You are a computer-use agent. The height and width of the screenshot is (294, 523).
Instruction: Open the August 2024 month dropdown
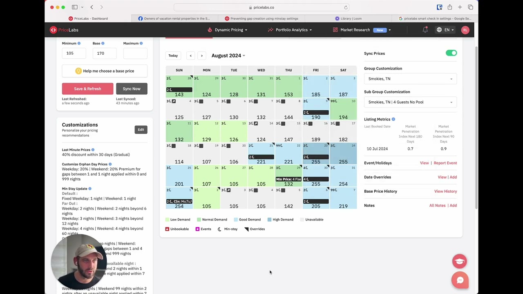[228, 56]
